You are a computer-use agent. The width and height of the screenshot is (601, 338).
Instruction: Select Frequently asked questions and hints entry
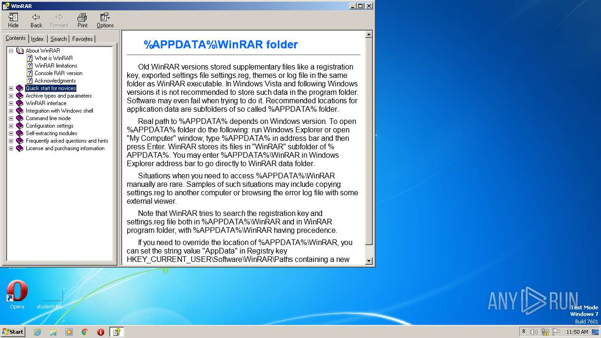[67, 141]
